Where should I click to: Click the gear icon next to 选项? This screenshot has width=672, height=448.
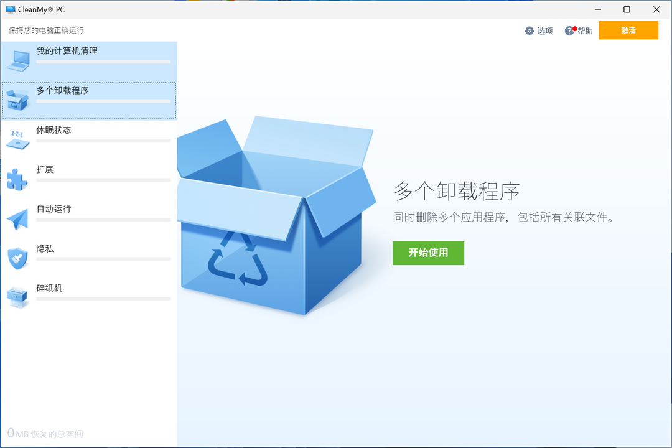530,30
